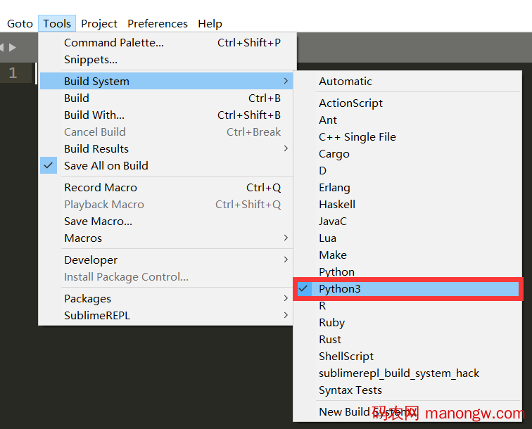Viewport: 532px width, 429px height.
Task: Click the tab scroll right arrow icon
Action: [12, 47]
